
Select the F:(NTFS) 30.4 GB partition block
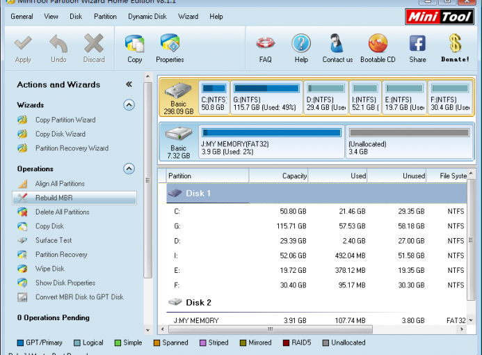pyautogui.click(x=450, y=97)
